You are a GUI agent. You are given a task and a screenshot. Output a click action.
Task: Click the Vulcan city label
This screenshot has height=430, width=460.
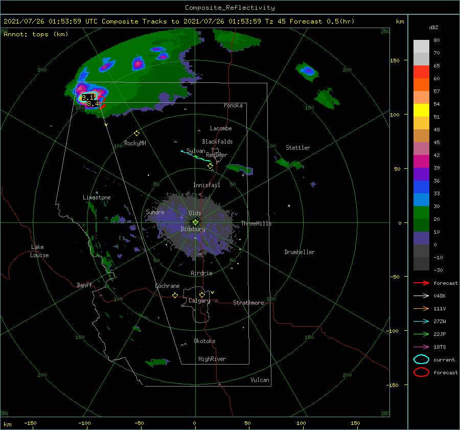[x=260, y=380]
